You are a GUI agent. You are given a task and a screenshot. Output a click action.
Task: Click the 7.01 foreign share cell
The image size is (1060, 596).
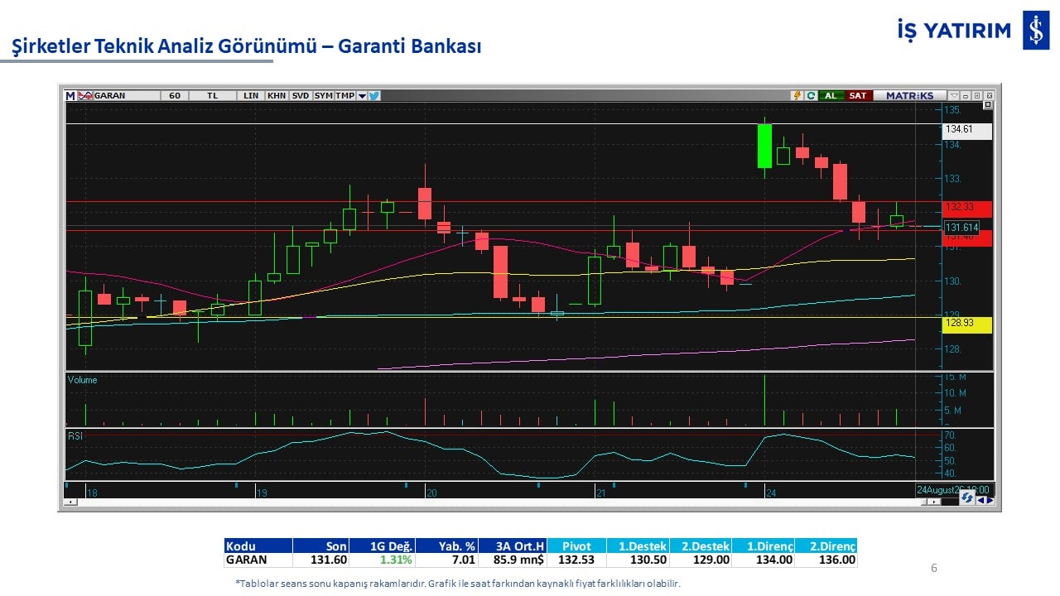(x=447, y=560)
